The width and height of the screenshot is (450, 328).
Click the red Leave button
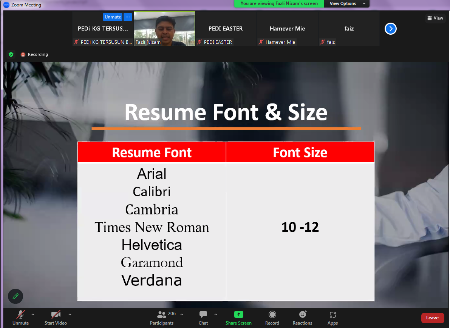[x=433, y=318]
